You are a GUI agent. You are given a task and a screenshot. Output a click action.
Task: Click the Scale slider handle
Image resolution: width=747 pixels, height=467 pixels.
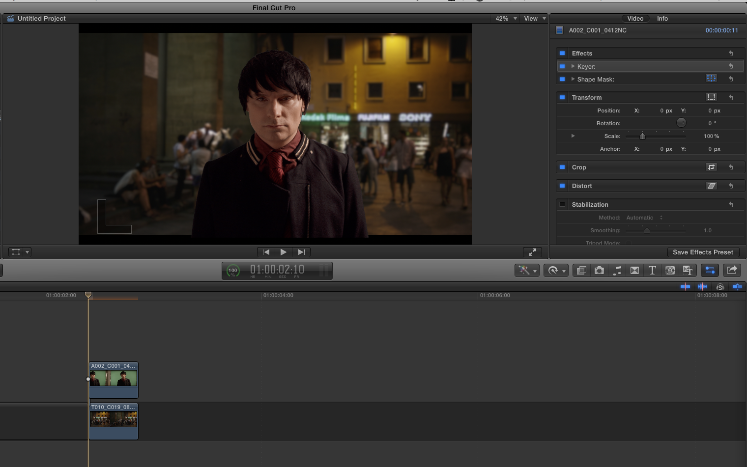[x=642, y=136]
